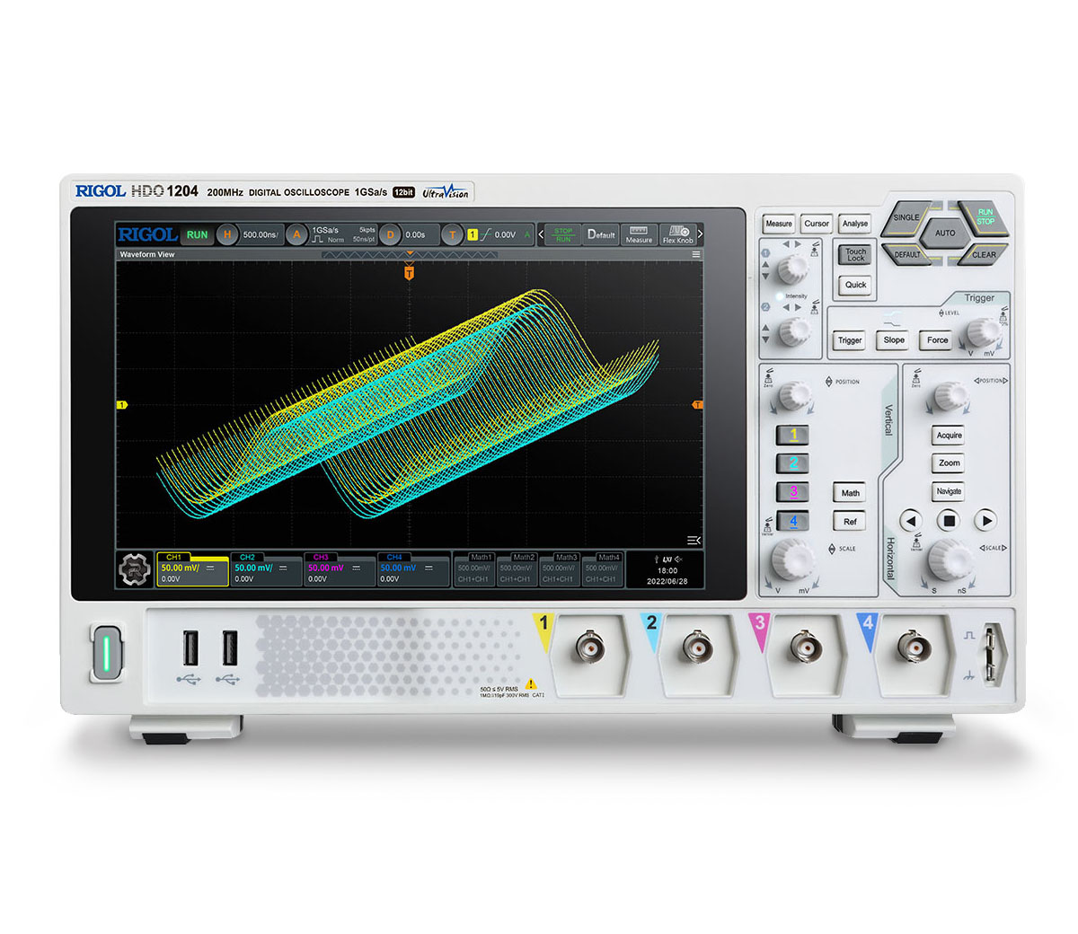Open the Math2 label panel

point(517,568)
